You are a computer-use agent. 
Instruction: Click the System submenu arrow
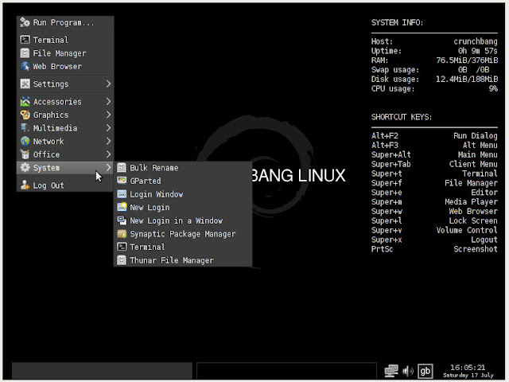[x=108, y=168]
